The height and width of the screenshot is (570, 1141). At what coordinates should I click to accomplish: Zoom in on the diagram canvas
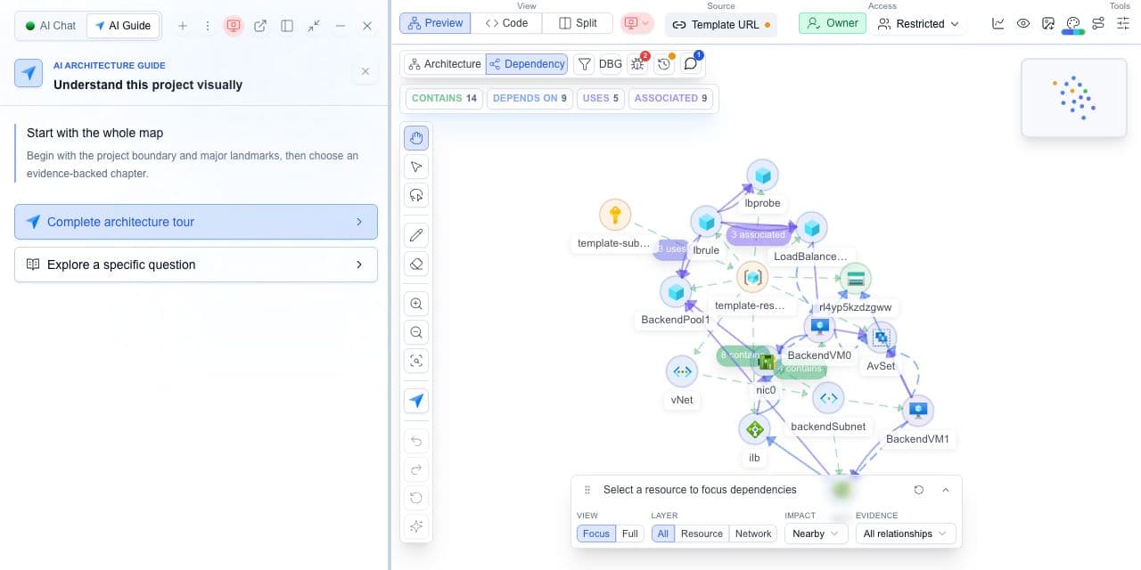[x=416, y=304]
